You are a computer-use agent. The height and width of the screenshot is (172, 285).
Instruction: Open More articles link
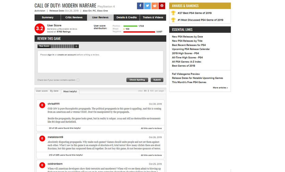[220, 88]
